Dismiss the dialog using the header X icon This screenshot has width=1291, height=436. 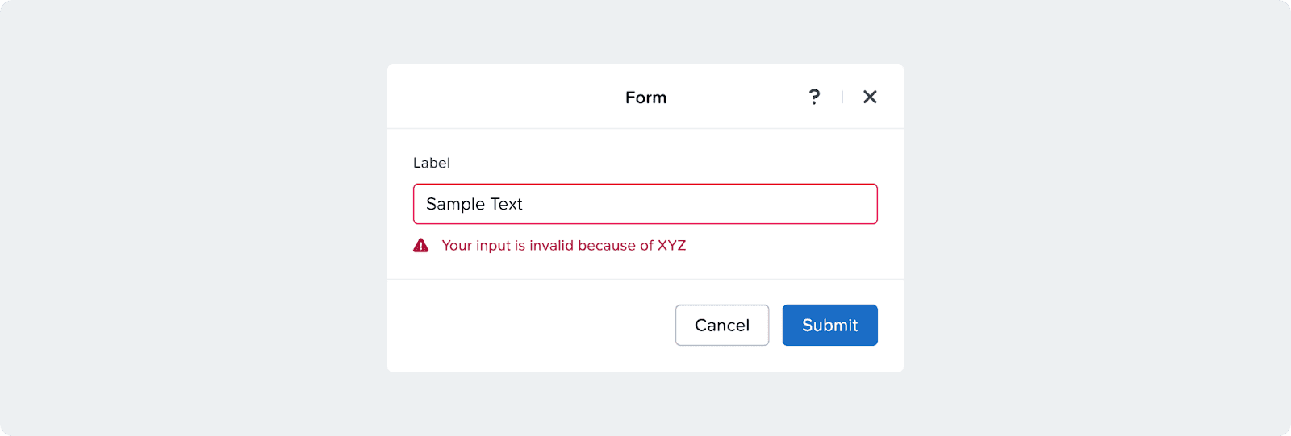(x=870, y=98)
